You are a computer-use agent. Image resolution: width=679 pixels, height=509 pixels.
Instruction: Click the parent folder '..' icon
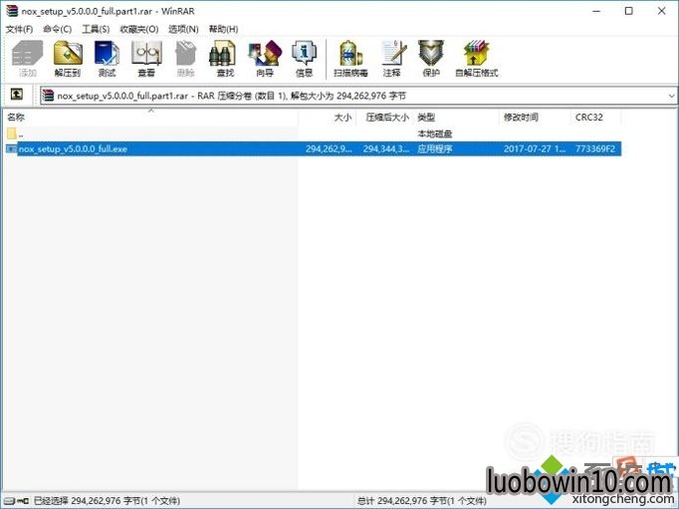pyautogui.click(x=12, y=133)
